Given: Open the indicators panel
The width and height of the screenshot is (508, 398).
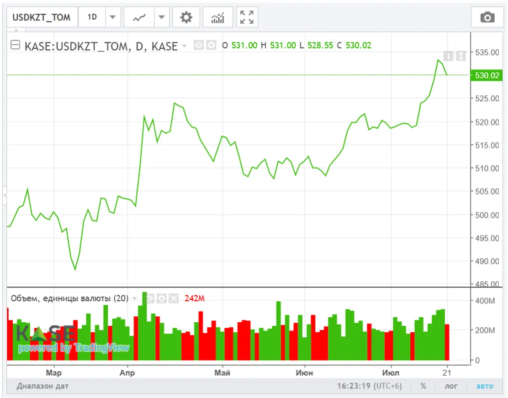Looking at the screenshot, I should (x=218, y=17).
